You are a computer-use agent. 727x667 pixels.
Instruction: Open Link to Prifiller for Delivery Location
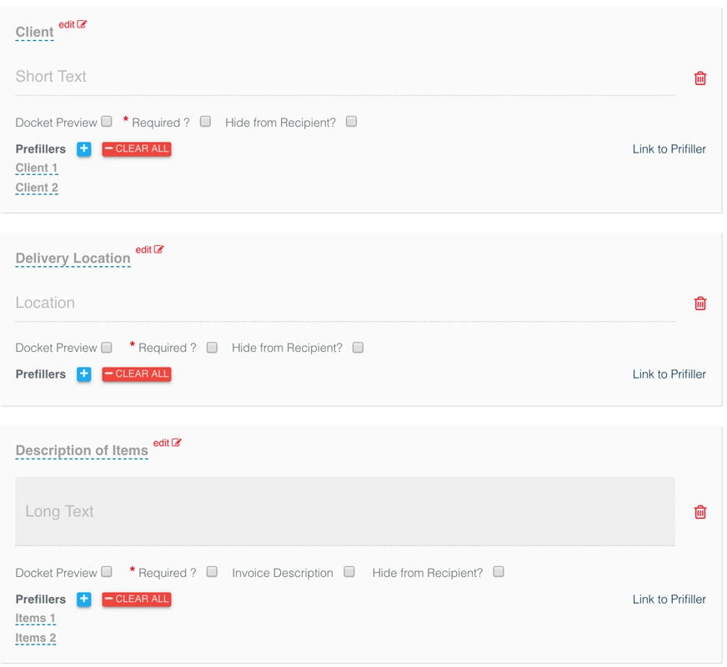[x=669, y=374]
